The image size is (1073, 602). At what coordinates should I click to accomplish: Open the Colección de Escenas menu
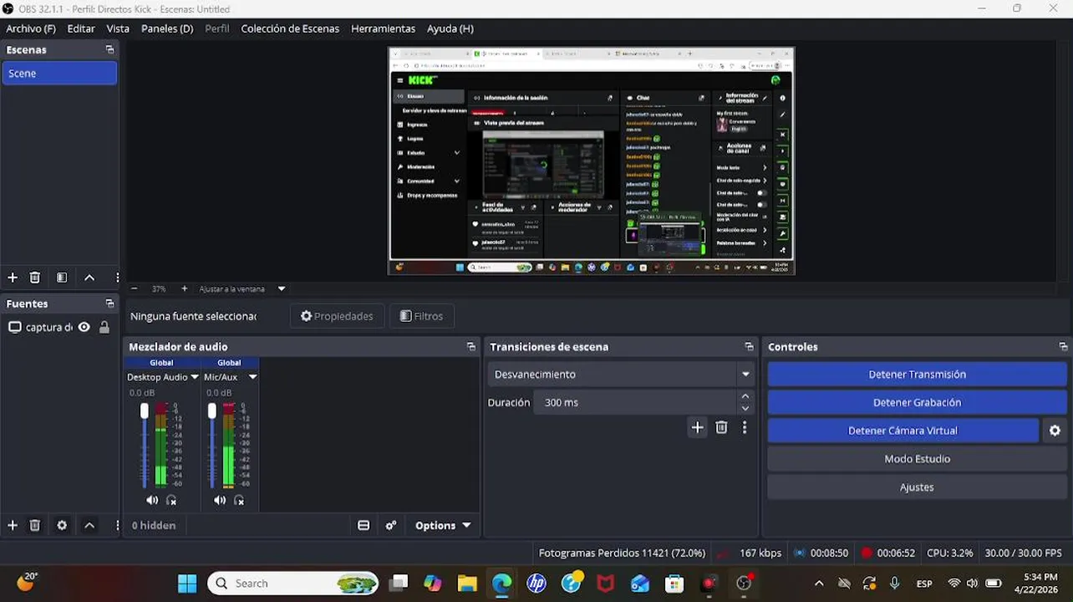click(x=290, y=28)
